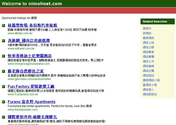Image resolution: width=176 pixels, height=125 pixels.
Task: Visit the www.Funfactory.com.tw URL
Action: click(23, 94)
